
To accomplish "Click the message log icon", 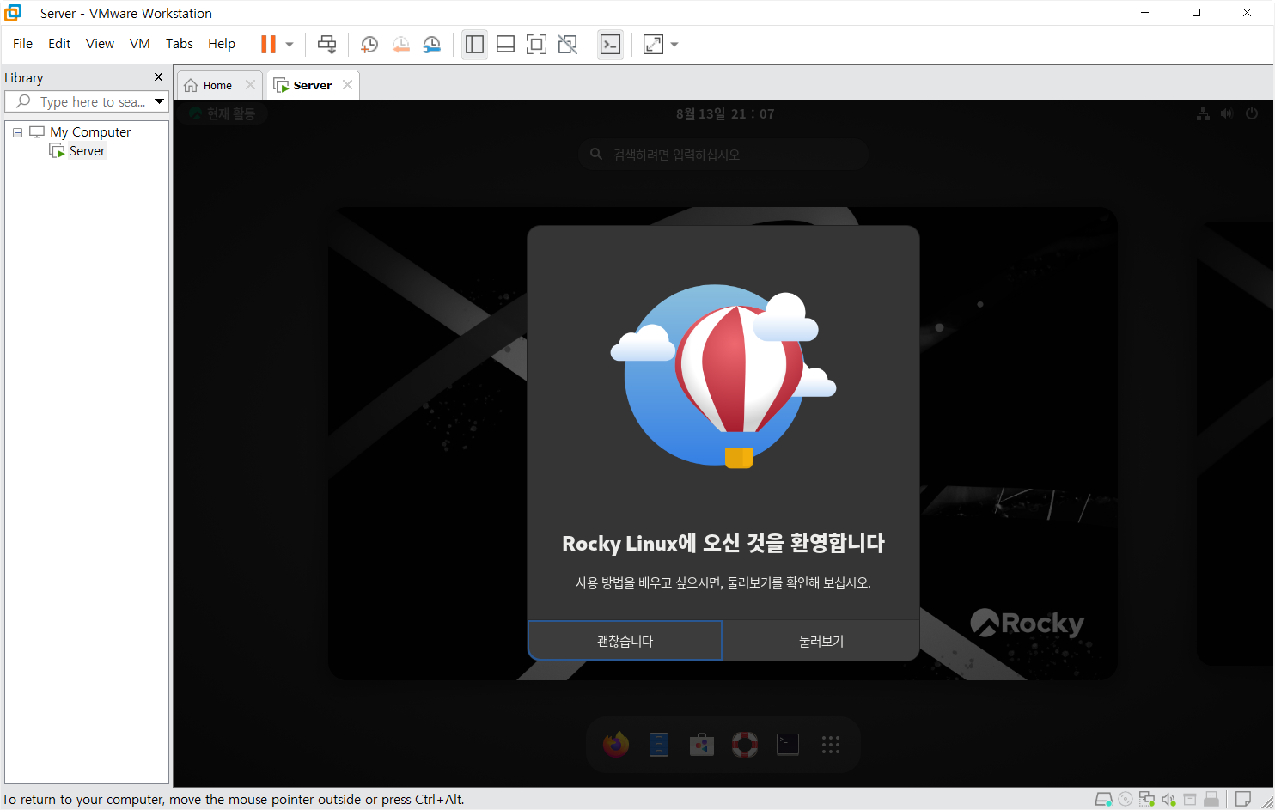I will 1242,800.
